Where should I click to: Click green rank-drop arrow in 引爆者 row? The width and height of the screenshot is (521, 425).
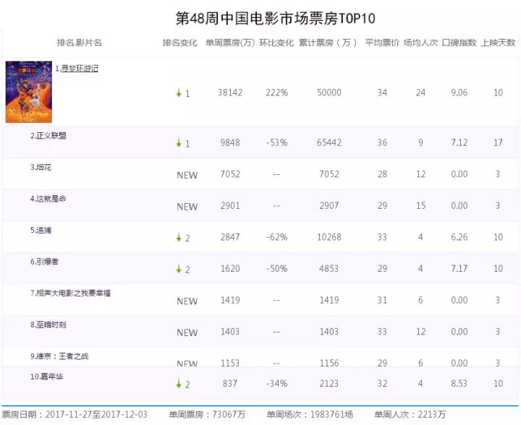(x=179, y=269)
